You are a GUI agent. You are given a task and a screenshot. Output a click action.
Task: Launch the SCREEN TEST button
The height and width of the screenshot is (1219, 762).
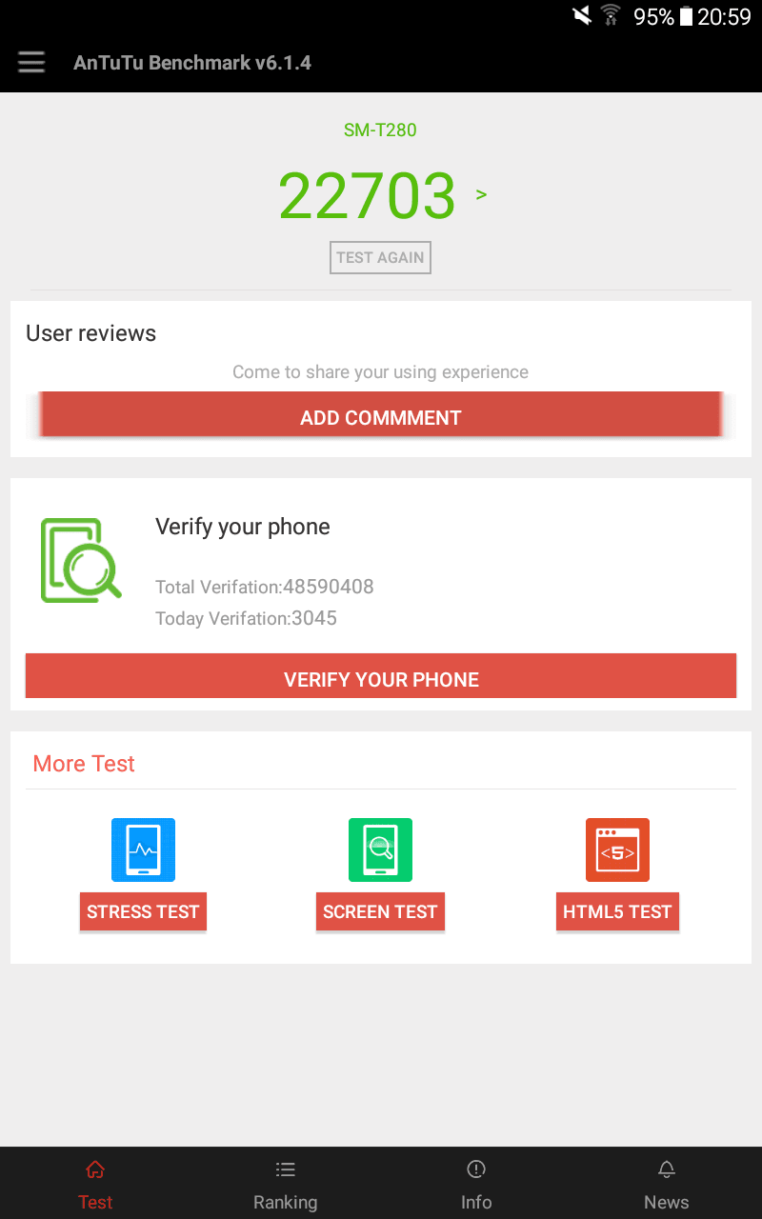point(380,911)
